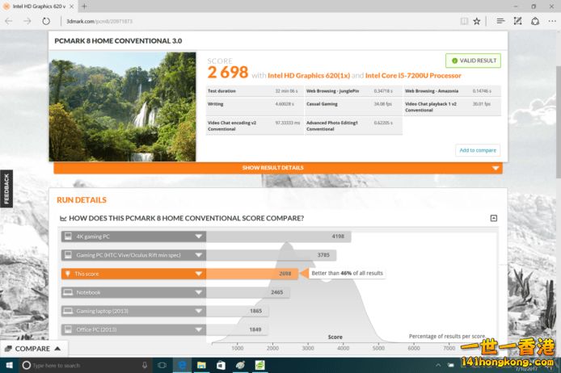This screenshot has height=373, width=561.
Task: Open the Intel HD Graphics 620(1x) link
Action: [x=309, y=75]
